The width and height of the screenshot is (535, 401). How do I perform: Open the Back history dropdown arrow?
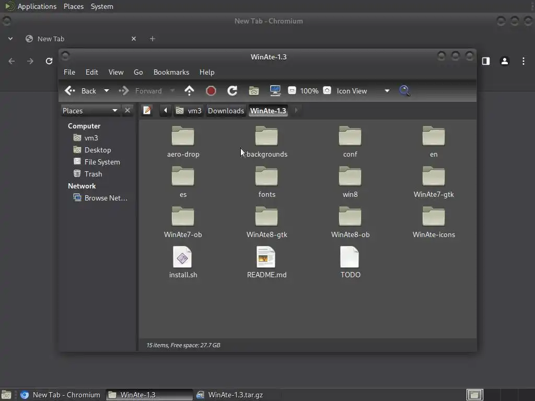[107, 91]
